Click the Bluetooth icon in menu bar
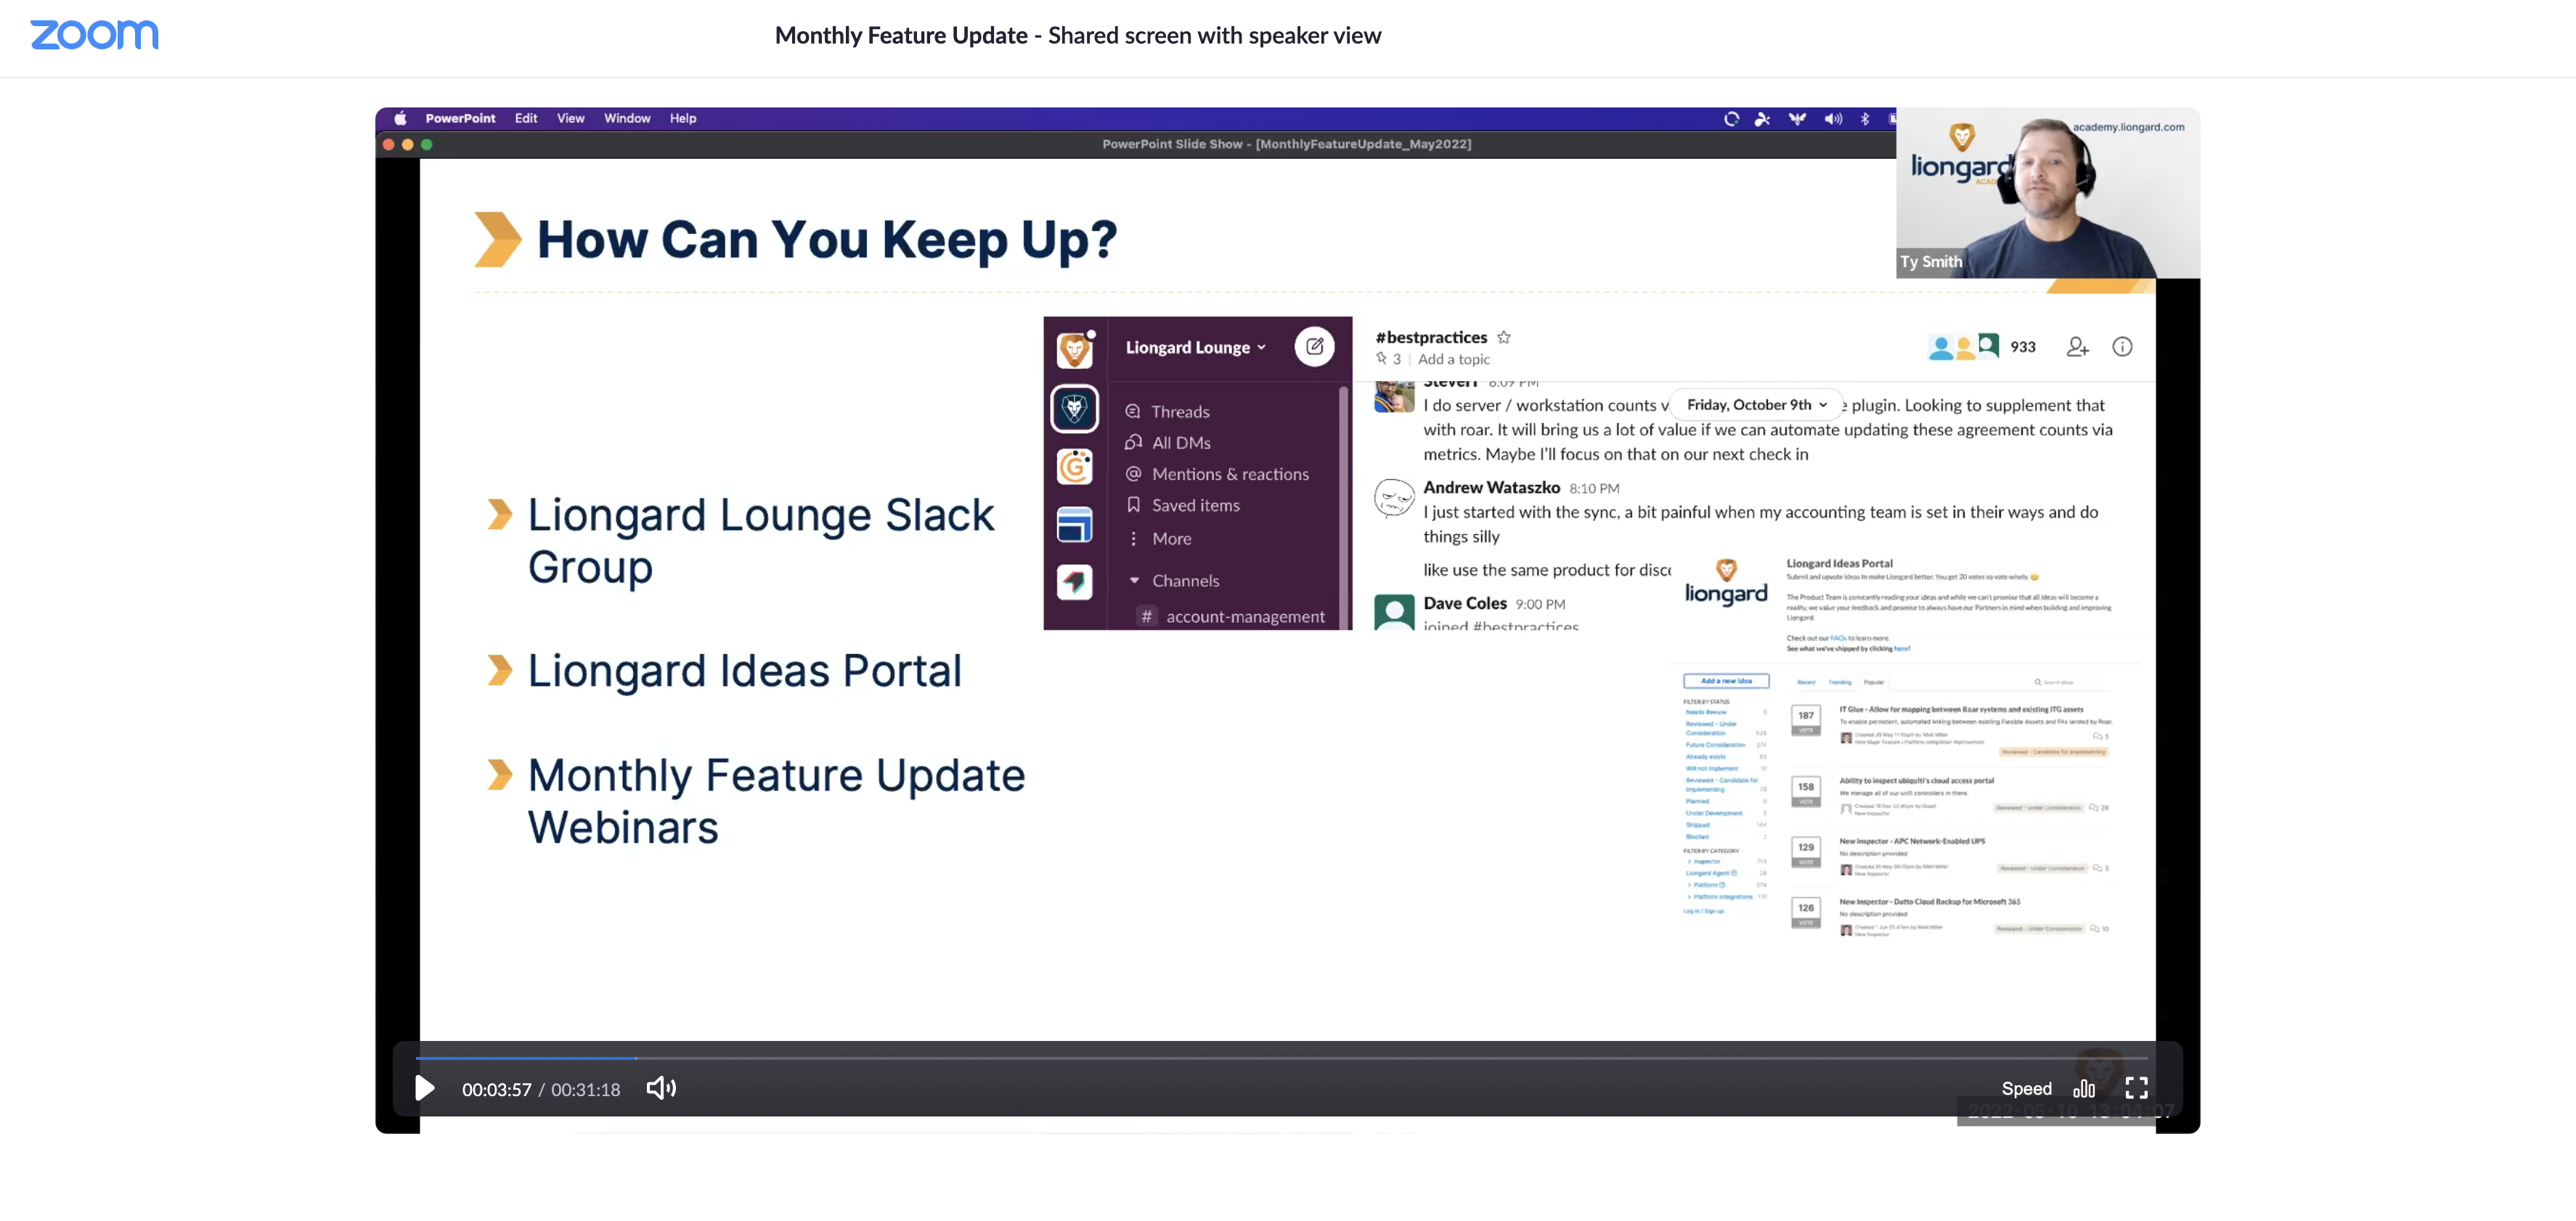 click(x=1865, y=118)
